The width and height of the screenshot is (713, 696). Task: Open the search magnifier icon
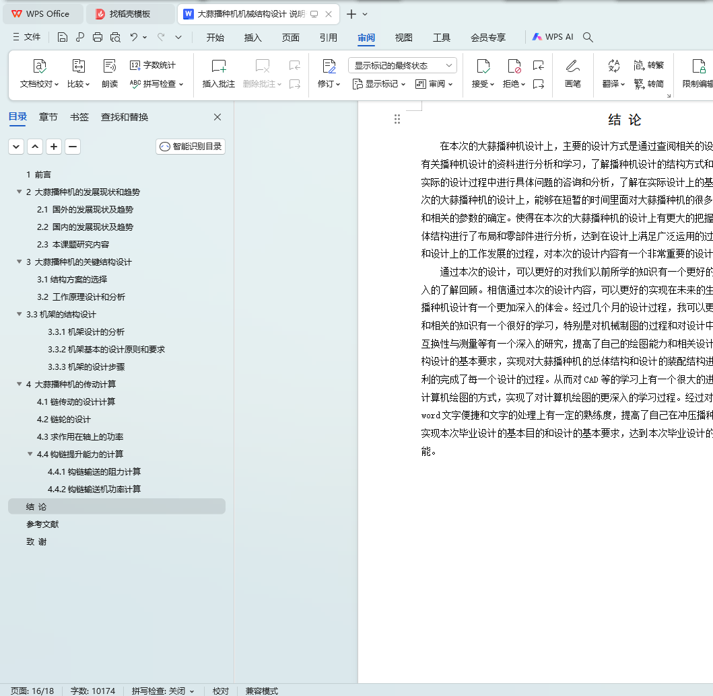click(588, 37)
